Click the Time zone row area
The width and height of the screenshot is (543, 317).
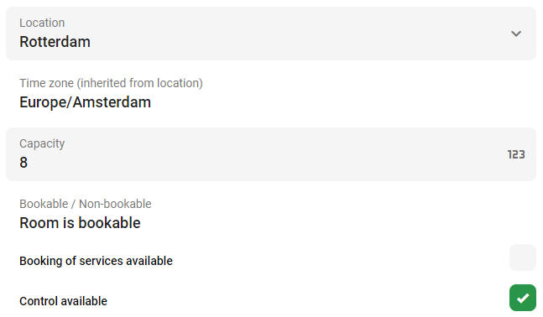click(x=271, y=94)
